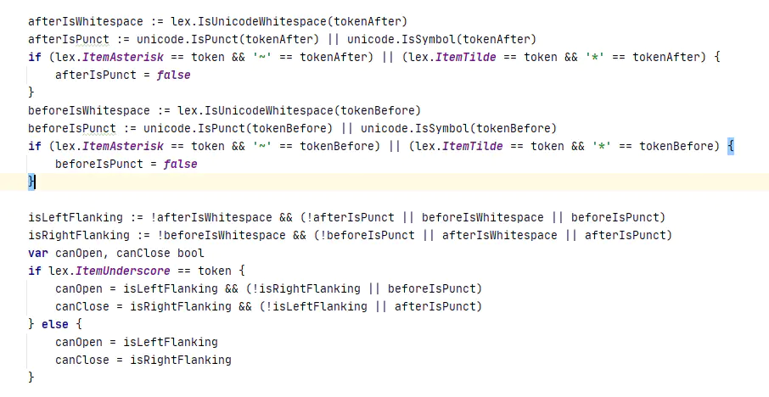This screenshot has width=769, height=397.
Task: Click the ItemAsterisk constant on first if line
Action: [x=122, y=57]
